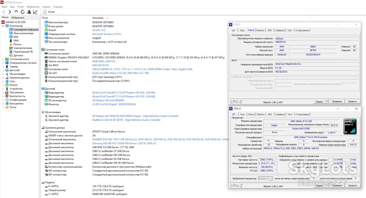Open the DMI tree item
Viewport: 366px width, 198px height.
16,37
